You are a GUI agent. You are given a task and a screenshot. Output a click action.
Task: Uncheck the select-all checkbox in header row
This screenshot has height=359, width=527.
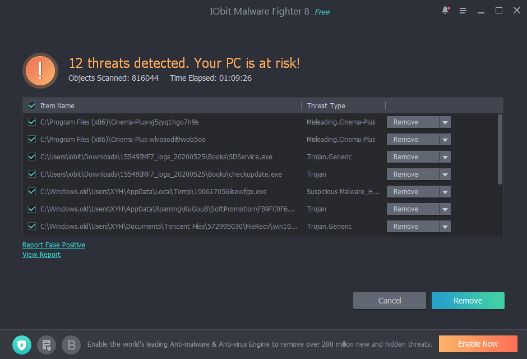(32, 105)
